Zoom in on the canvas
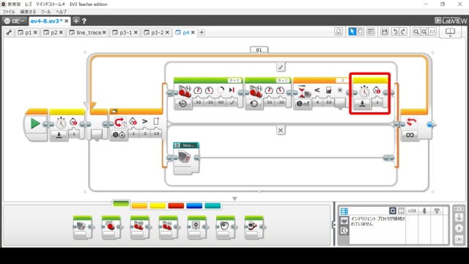The width and height of the screenshot is (469, 264). 424,32
